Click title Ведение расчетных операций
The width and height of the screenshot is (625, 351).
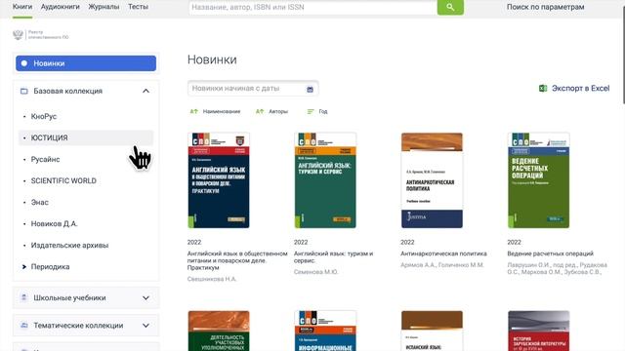point(551,253)
